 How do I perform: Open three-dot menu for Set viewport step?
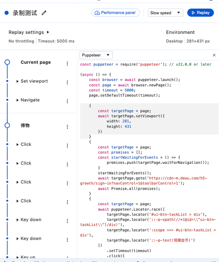[67, 82]
